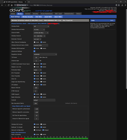
Task: Open the wlan0-WDS sub-tab
Action: click(x=48, y=17)
